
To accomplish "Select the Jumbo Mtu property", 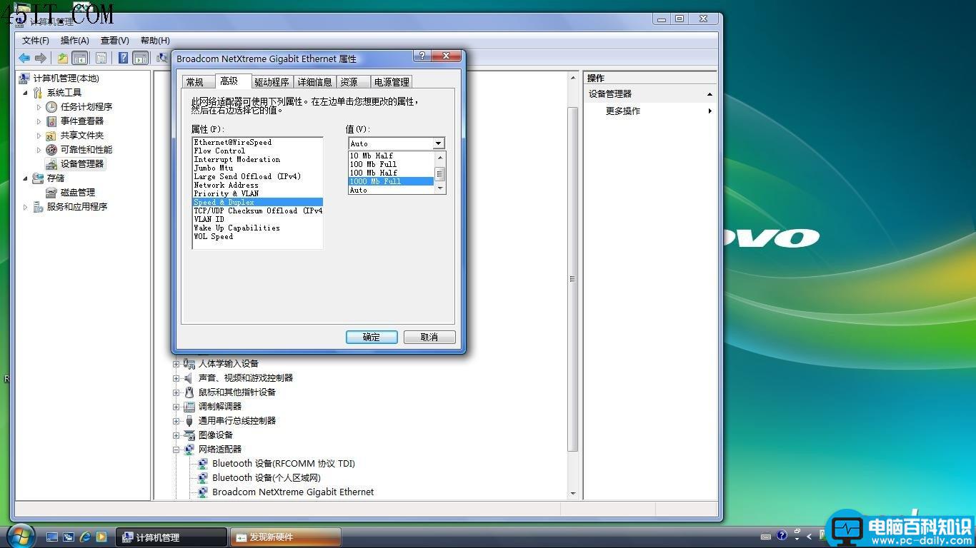I will pos(257,168).
